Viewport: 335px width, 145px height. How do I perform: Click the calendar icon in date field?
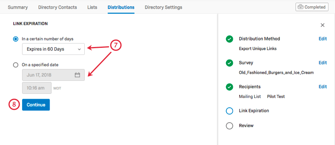tap(77, 75)
